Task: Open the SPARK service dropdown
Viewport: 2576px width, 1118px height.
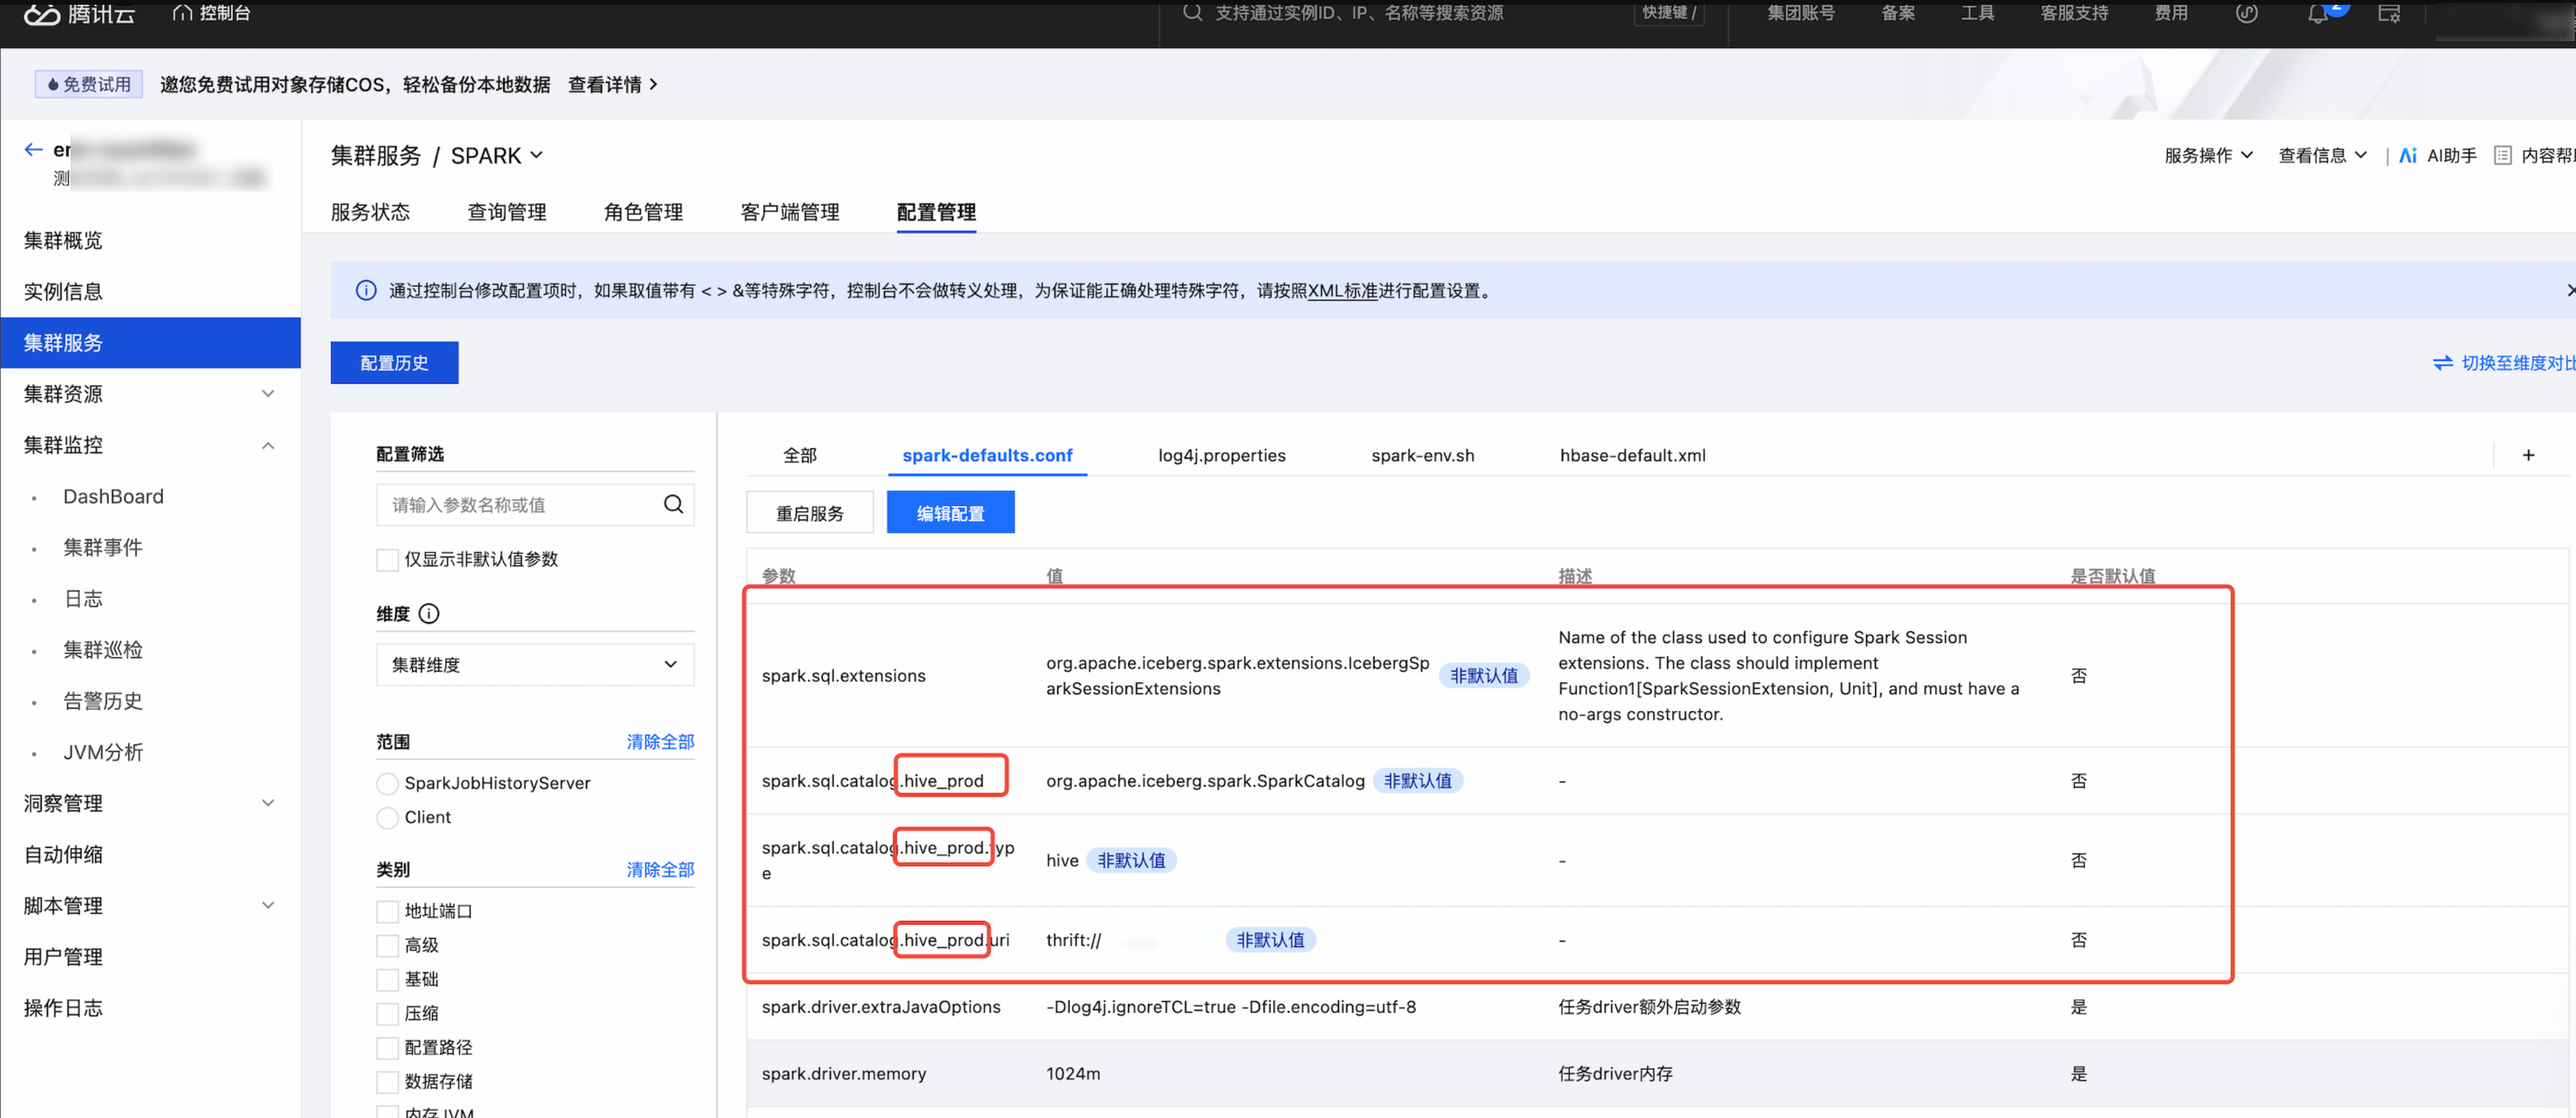Action: [x=497, y=155]
